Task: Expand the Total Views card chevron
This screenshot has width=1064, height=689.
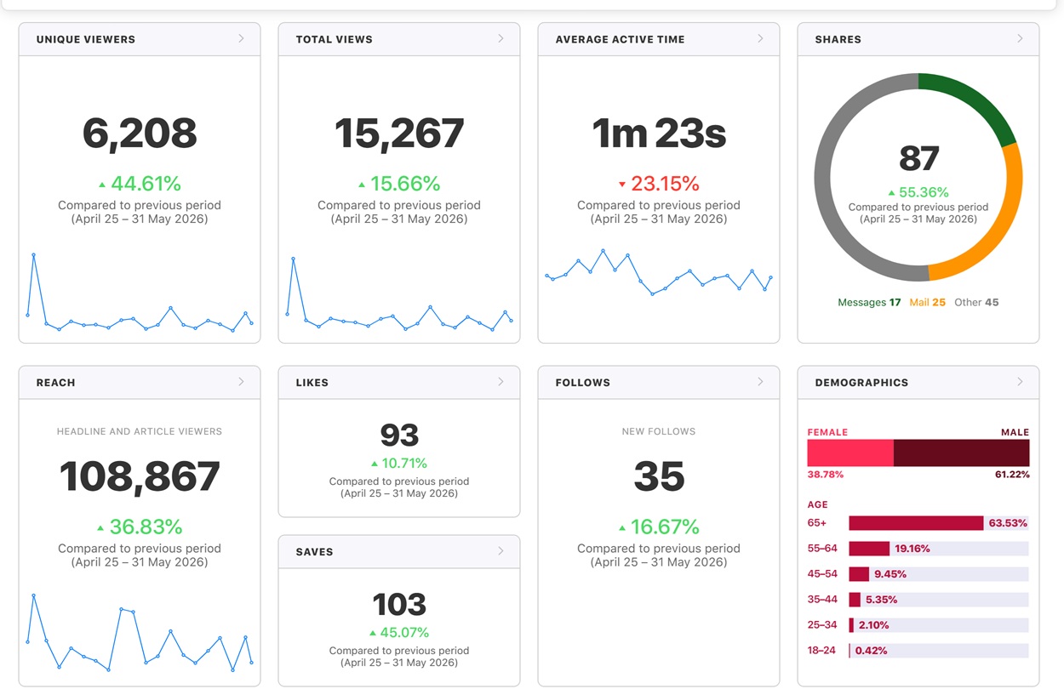Action: (x=501, y=38)
